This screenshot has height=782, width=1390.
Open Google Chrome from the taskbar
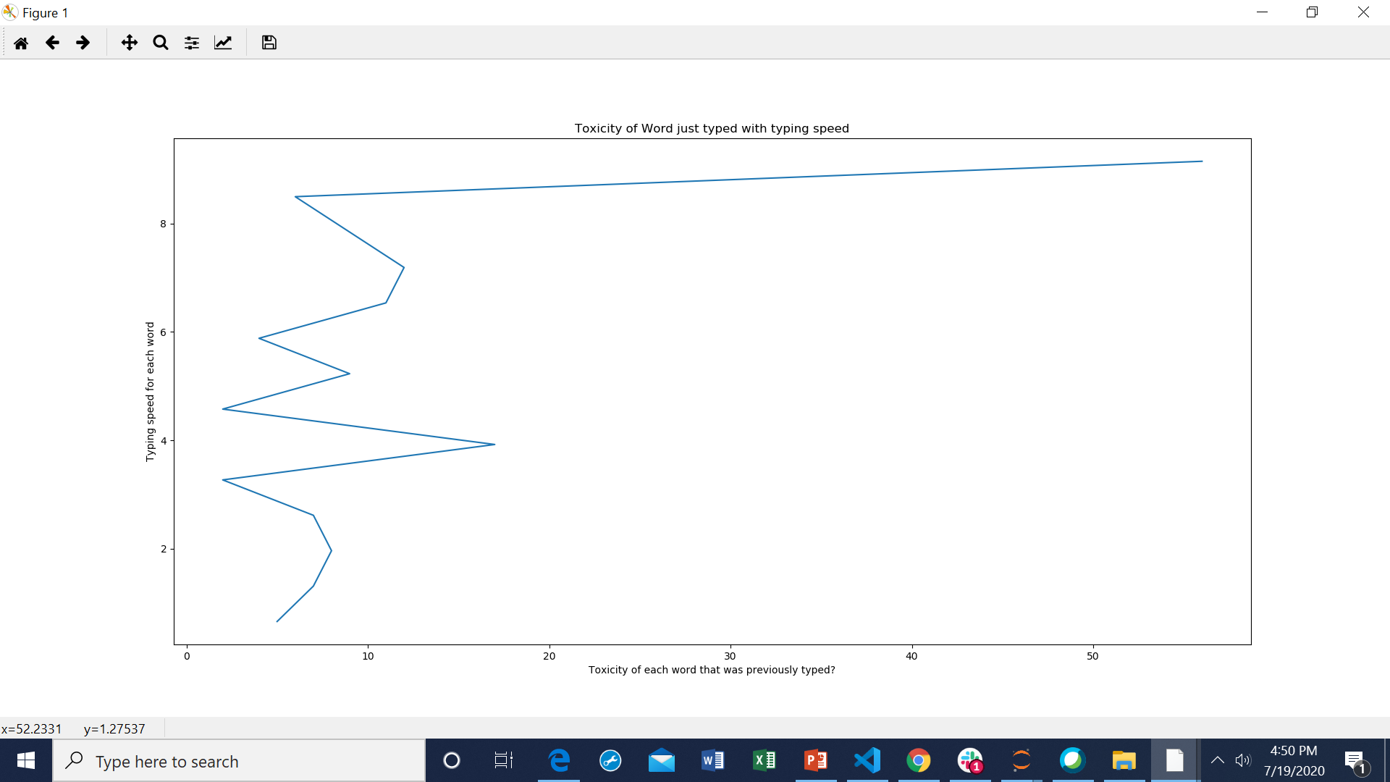918,760
